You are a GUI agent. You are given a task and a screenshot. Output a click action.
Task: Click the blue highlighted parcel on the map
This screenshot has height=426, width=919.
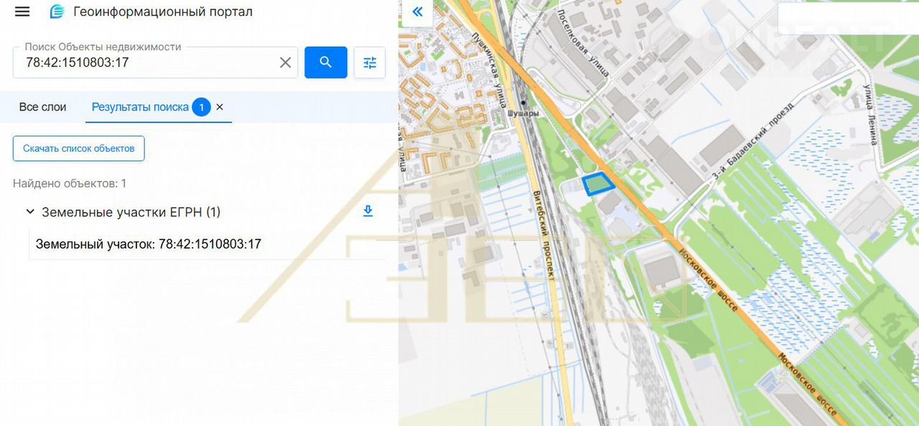pos(598,183)
